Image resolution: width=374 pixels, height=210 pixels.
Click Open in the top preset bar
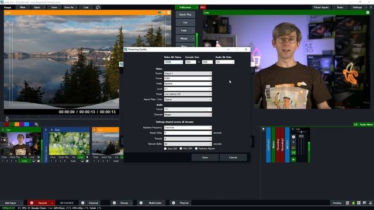[37, 8]
